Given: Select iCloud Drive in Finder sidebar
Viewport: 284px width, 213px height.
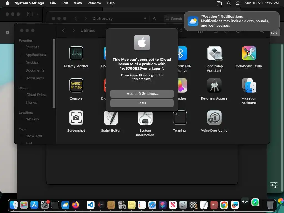Looking at the screenshot, I should click(x=35, y=95).
